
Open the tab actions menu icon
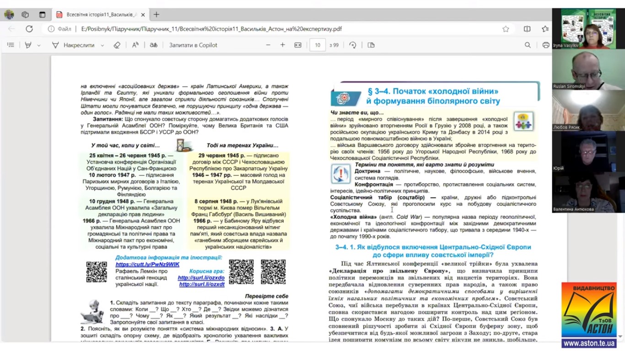(42, 15)
